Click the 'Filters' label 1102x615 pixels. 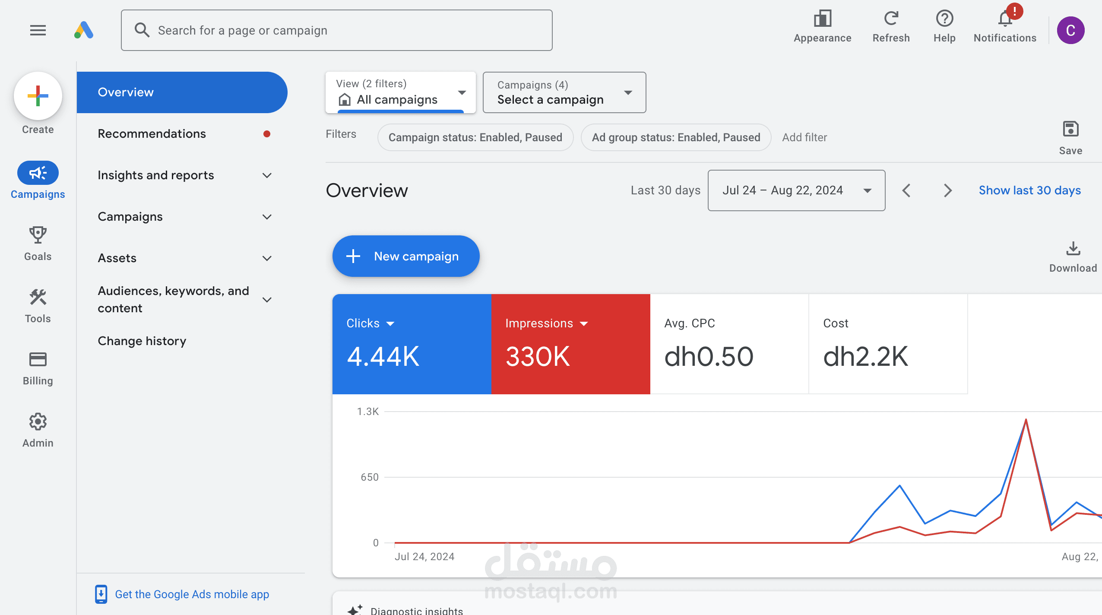pos(341,134)
